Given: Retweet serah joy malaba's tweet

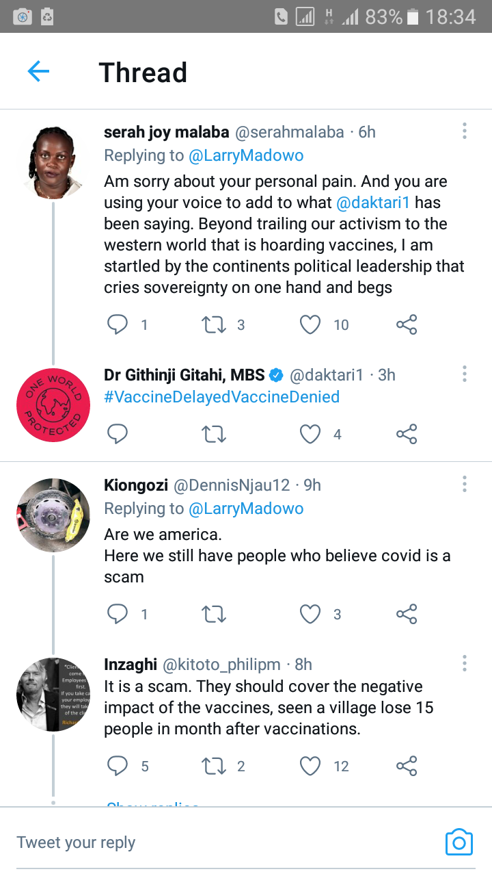Looking at the screenshot, I should pyautogui.click(x=215, y=325).
